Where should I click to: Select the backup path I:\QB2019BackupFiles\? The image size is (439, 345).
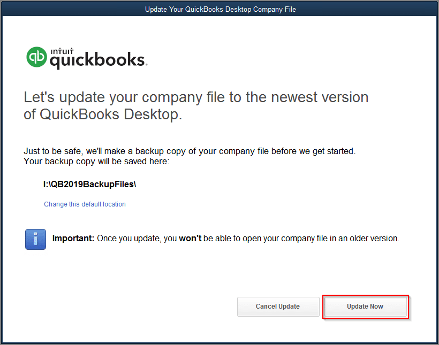[x=90, y=185]
